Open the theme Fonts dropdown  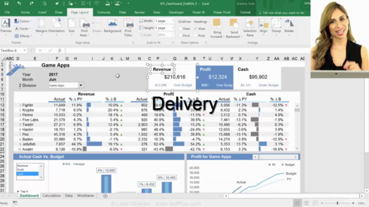22,29
